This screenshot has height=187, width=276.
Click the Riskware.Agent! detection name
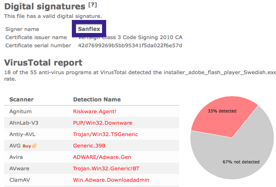[x=95, y=112]
